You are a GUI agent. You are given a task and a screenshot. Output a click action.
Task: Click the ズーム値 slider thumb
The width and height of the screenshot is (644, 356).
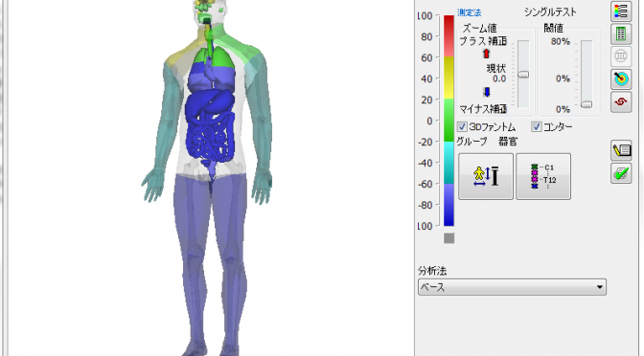pyautogui.click(x=523, y=75)
